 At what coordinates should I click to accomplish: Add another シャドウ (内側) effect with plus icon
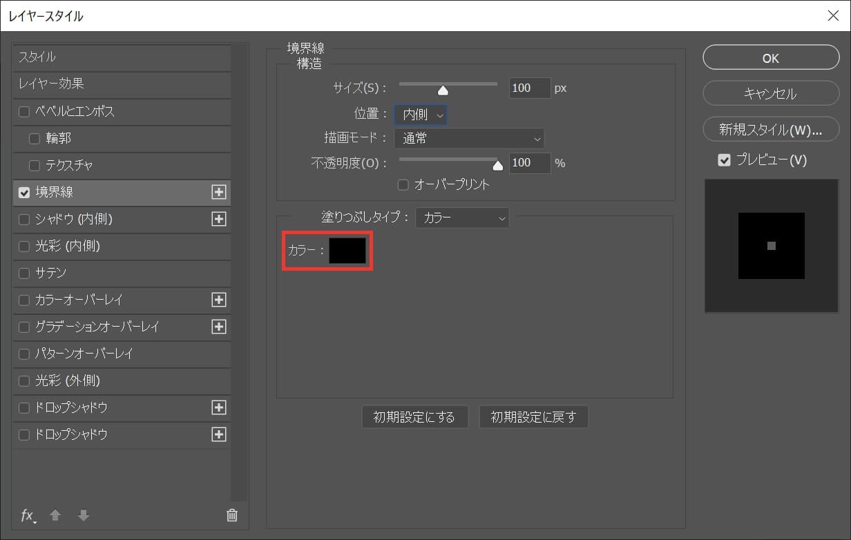(x=219, y=219)
